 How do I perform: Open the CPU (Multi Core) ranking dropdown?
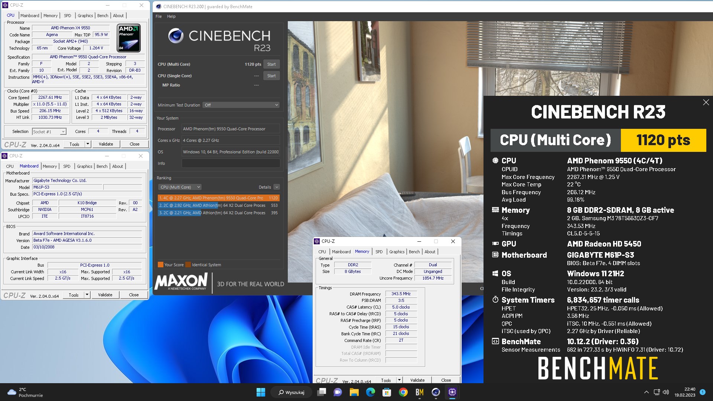click(x=180, y=187)
